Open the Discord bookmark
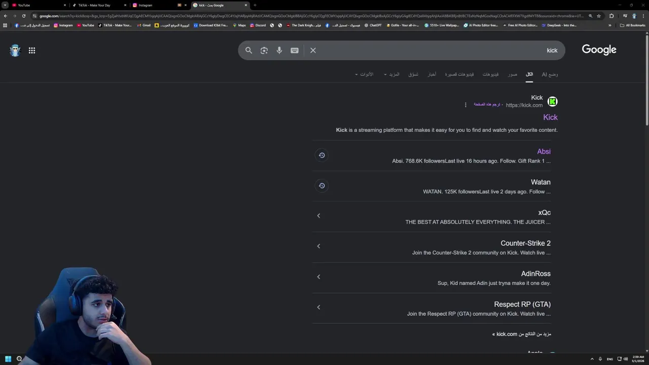649x365 pixels. coord(258,25)
